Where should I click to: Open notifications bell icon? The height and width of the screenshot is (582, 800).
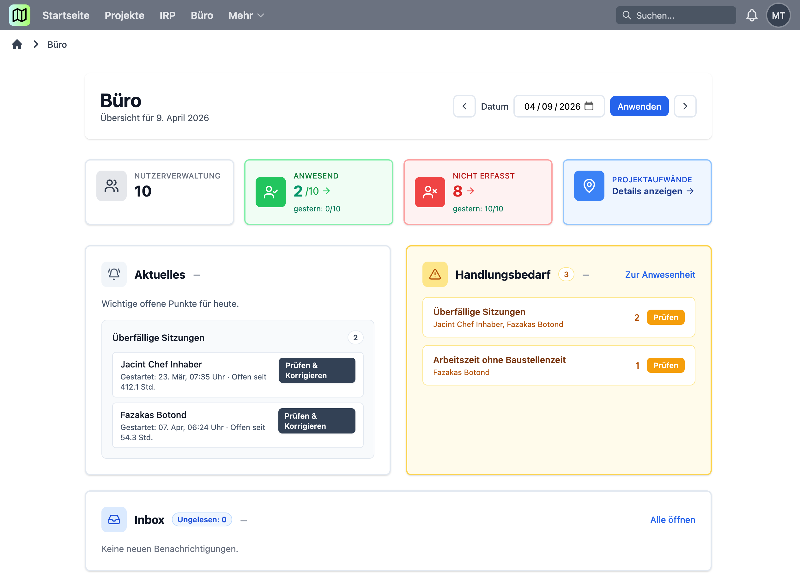point(751,15)
